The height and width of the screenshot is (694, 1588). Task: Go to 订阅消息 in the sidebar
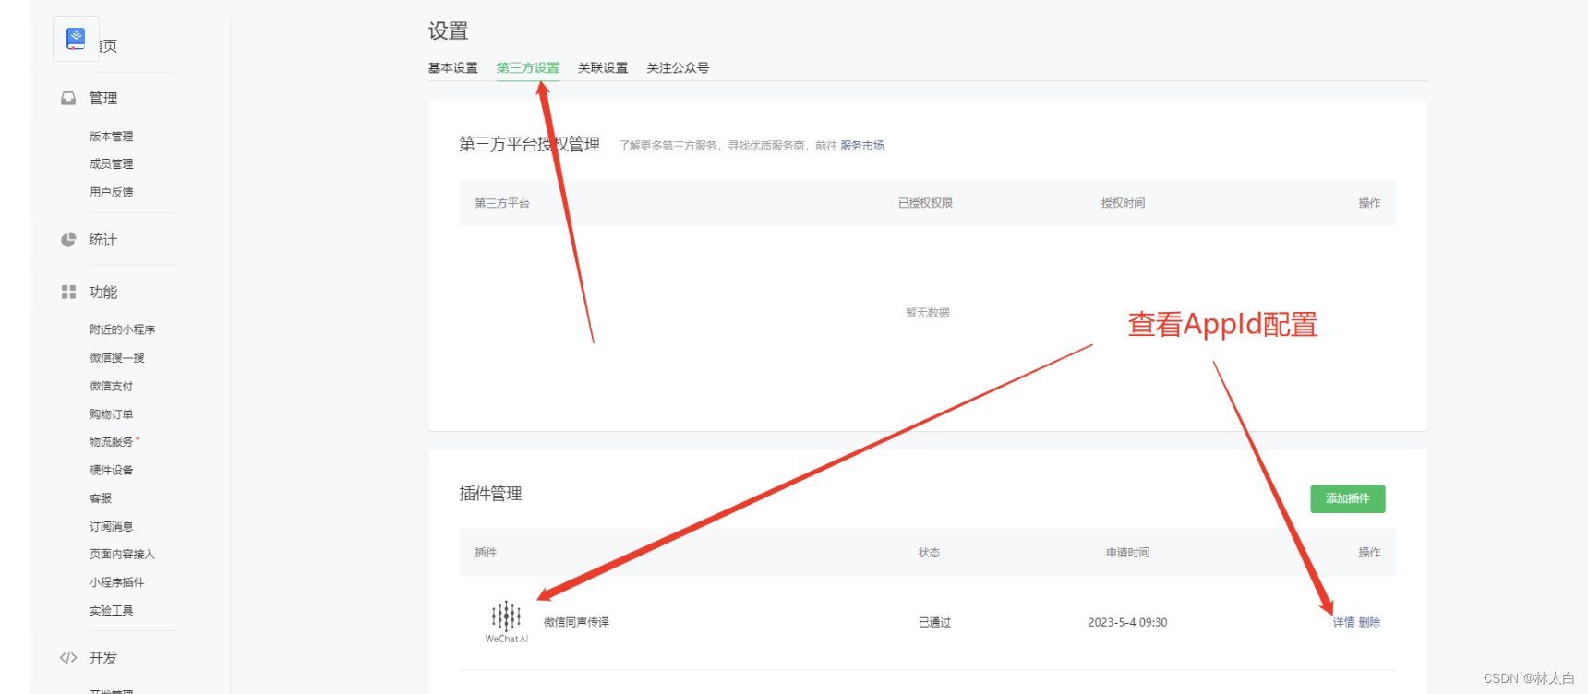tap(112, 527)
